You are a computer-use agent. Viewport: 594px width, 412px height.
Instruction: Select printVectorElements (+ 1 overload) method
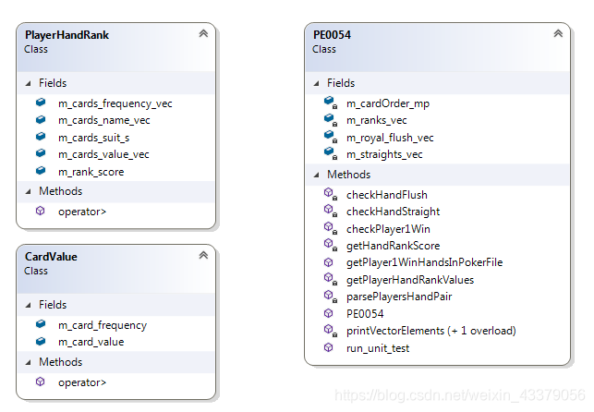coord(431,331)
